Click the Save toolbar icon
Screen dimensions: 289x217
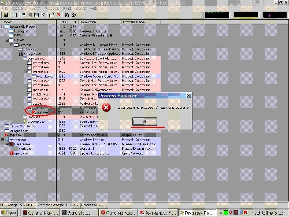click(6, 15)
